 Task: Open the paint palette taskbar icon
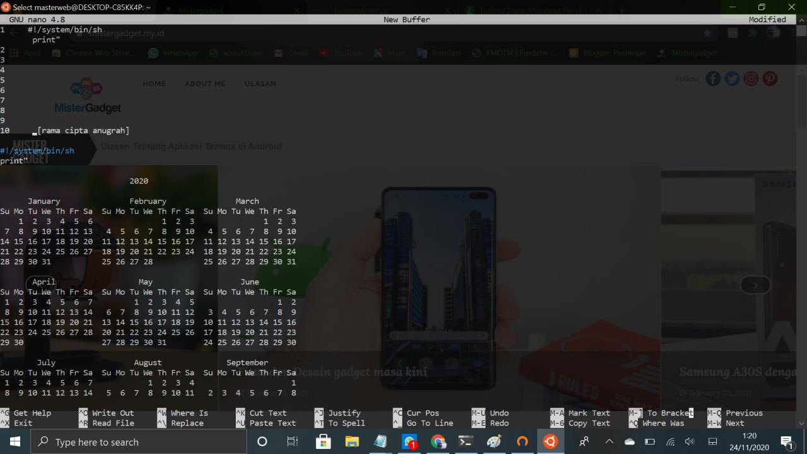coord(494,441)
